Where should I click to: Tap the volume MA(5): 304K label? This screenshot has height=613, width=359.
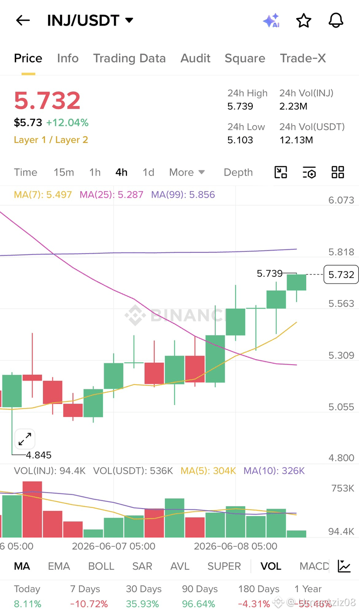click(x=208, y=471)
